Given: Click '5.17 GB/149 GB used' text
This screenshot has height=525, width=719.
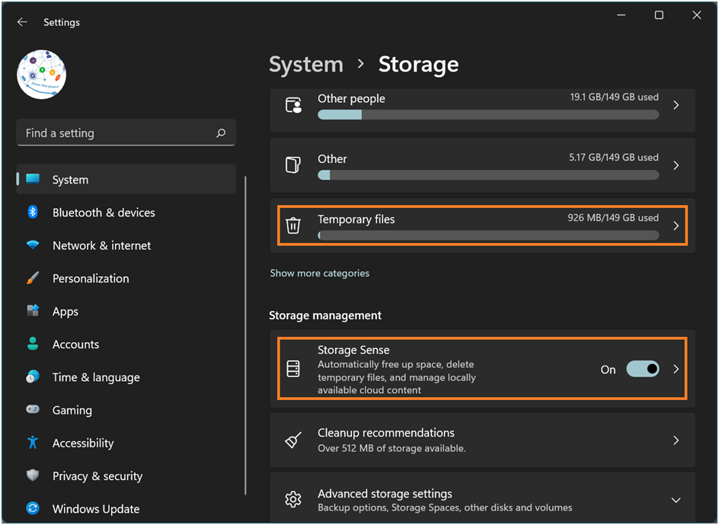Looking at the screenshot, I should [x=614, y=158].
